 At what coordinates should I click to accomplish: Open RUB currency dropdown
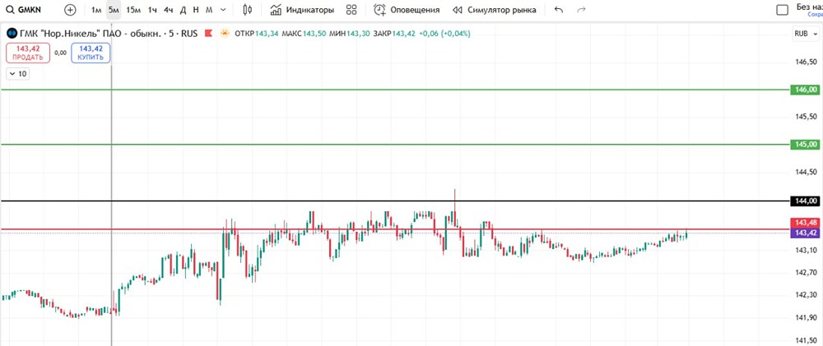click(x=805, y=33)
